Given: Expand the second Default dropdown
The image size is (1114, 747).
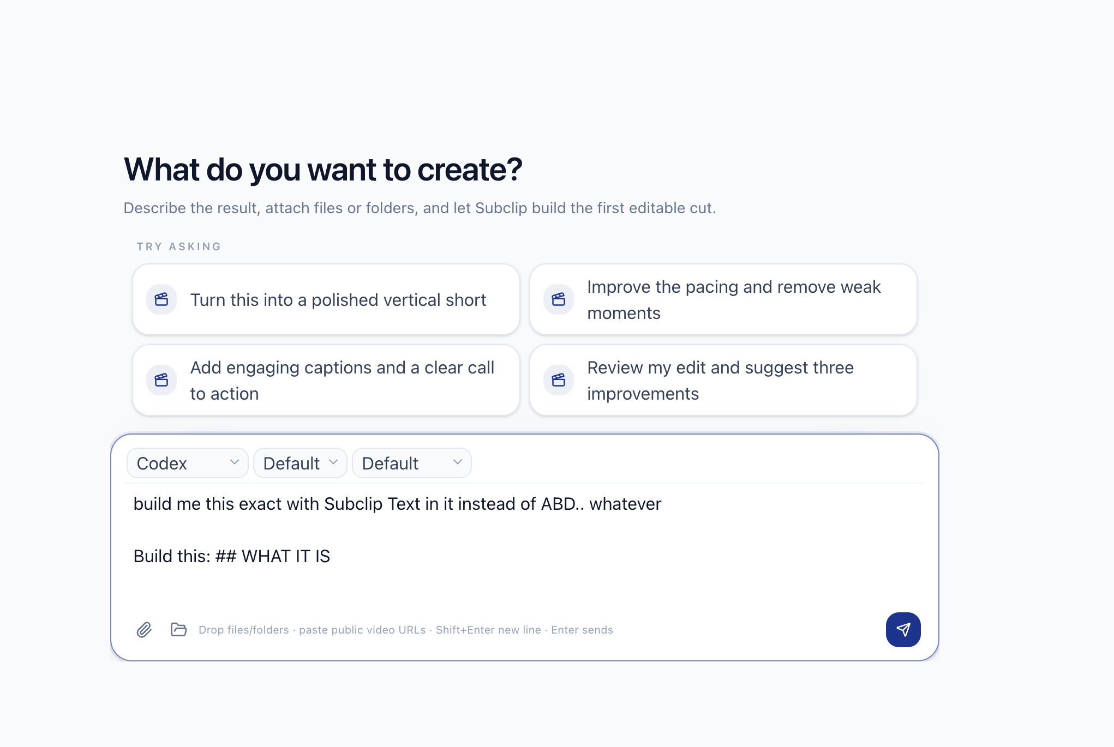Looking at the screenshot, I should pyautogui.click(x=412, y=463).
